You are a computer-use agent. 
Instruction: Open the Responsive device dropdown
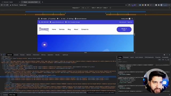[x=76, y=8]
